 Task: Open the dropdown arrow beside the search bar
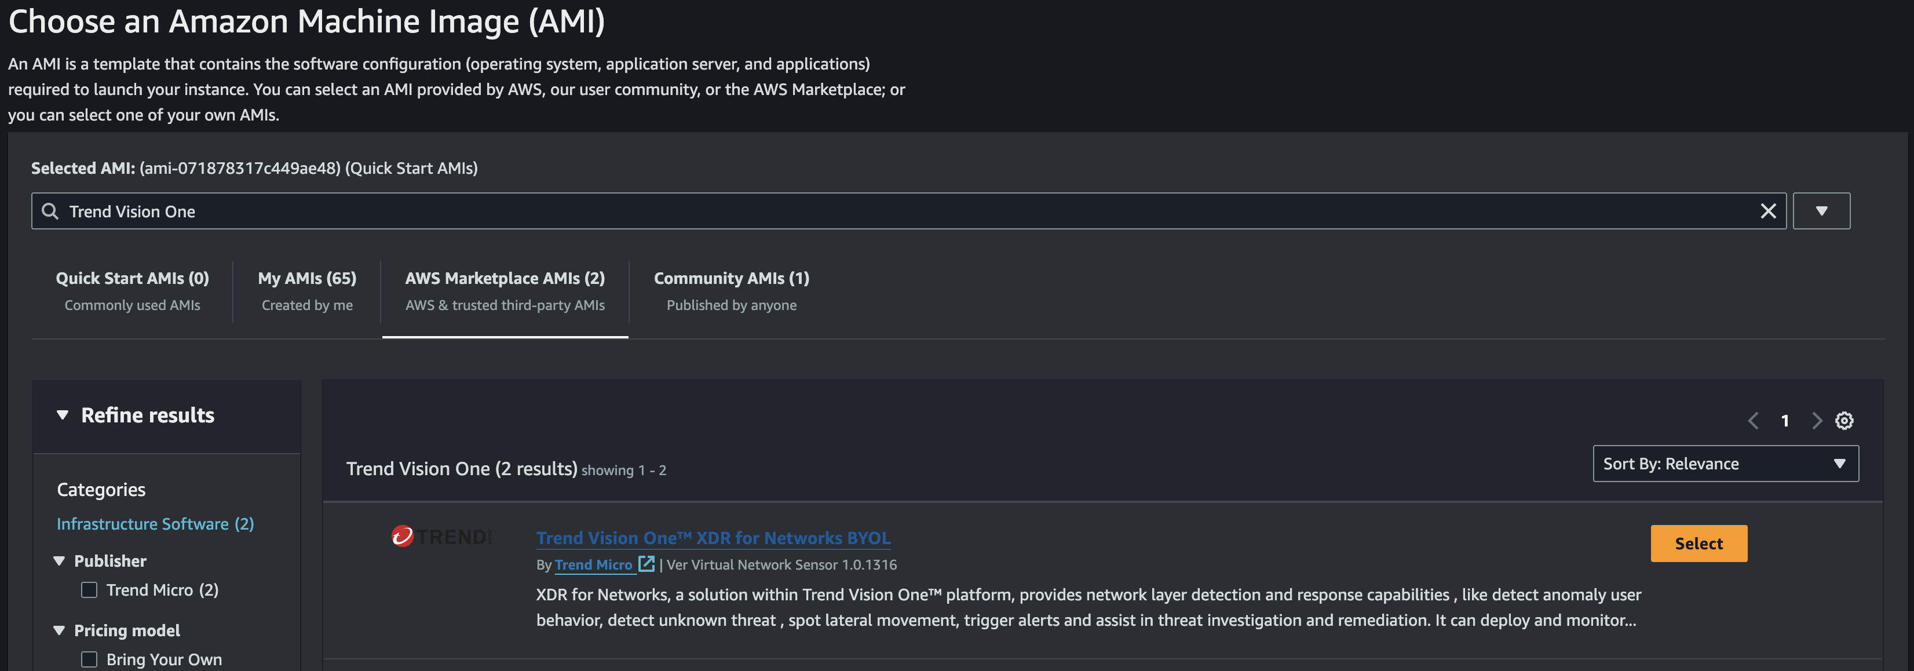(x=1820, y=211)
